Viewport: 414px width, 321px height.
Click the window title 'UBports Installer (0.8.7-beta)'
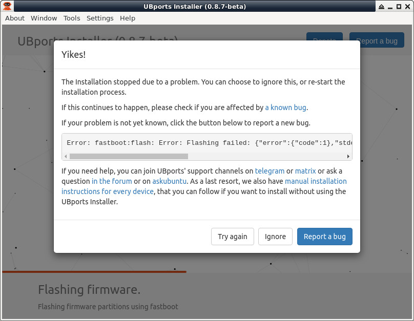tap(195, 6)
